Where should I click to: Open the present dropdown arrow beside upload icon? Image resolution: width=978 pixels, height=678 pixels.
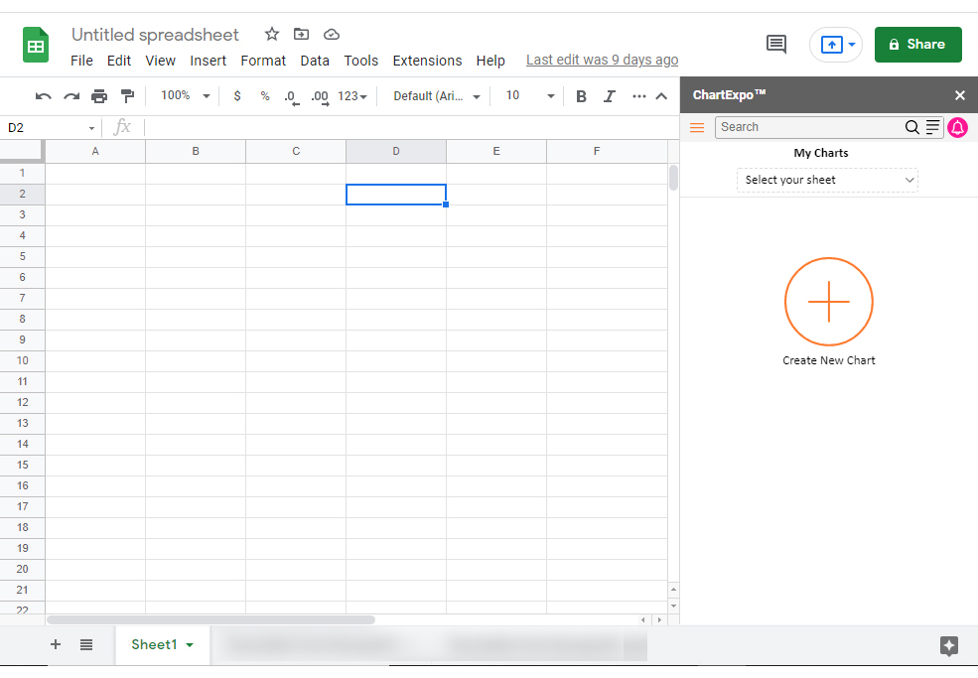[x=851, y=45]
